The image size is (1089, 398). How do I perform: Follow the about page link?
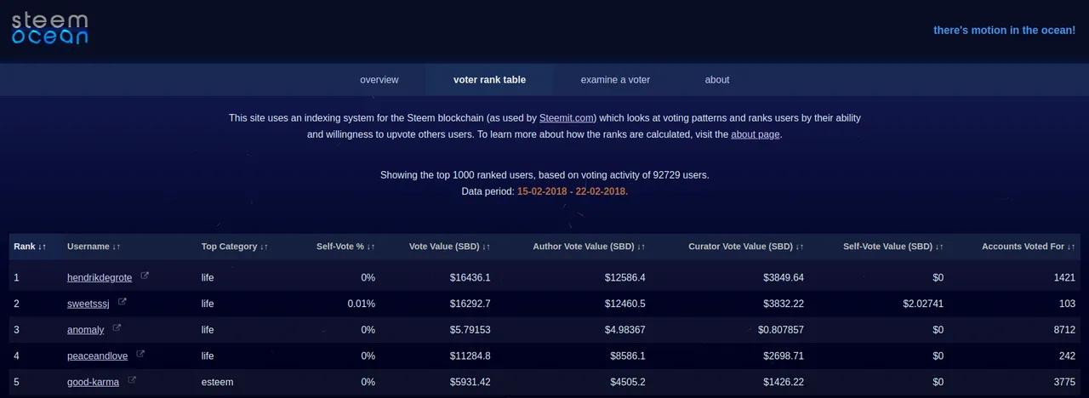point(755,134)
